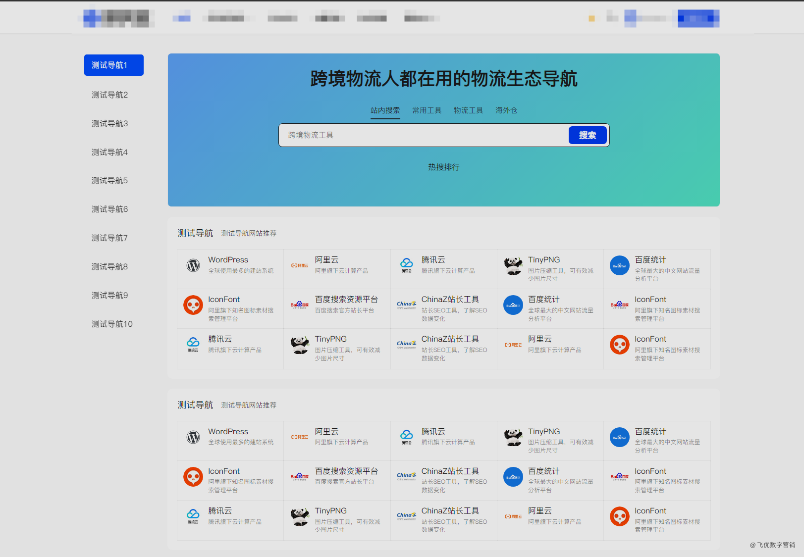Switch to the 海外仓 search tab
The image size is (804, 557).
point(506,110)
